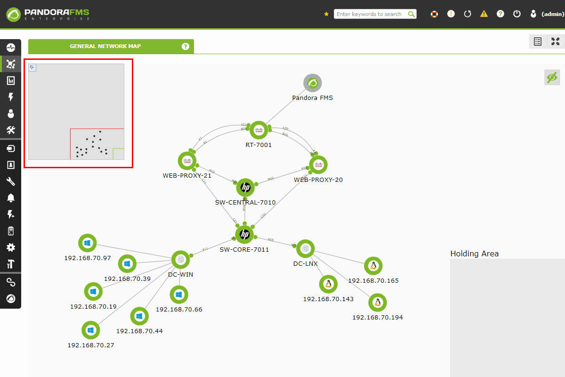This screenshot has height=377, width=565.
Task: Open the Monitoring menu heartbeat icon
Action: (11, 47)
